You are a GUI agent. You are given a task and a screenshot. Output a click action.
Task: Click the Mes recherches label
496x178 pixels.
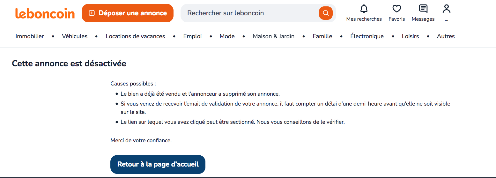[364, 19]
